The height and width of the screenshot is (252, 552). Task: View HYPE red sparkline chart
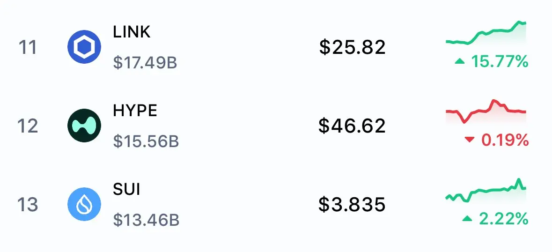(486, 112)
